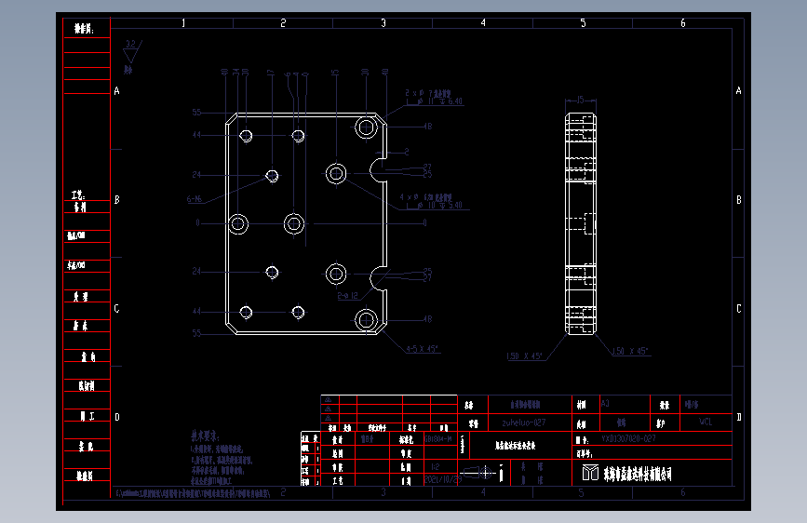The height and width of the screenshot is (523, 807).
Task: Click the A3 cell in the title block
Action: pos(605,403)
